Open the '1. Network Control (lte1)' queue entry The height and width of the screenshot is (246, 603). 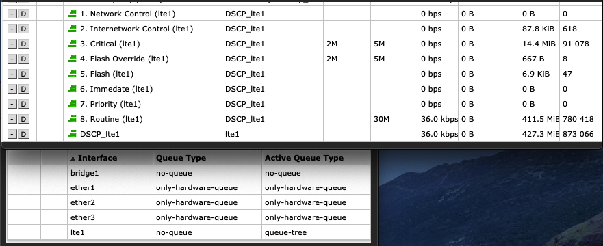(x=128, y=14)
